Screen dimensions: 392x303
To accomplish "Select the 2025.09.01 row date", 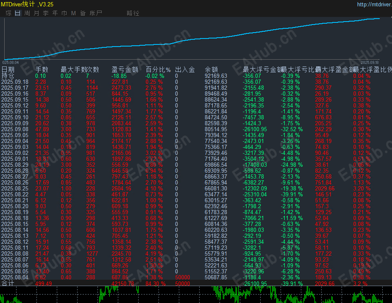I will coord(15,159).
